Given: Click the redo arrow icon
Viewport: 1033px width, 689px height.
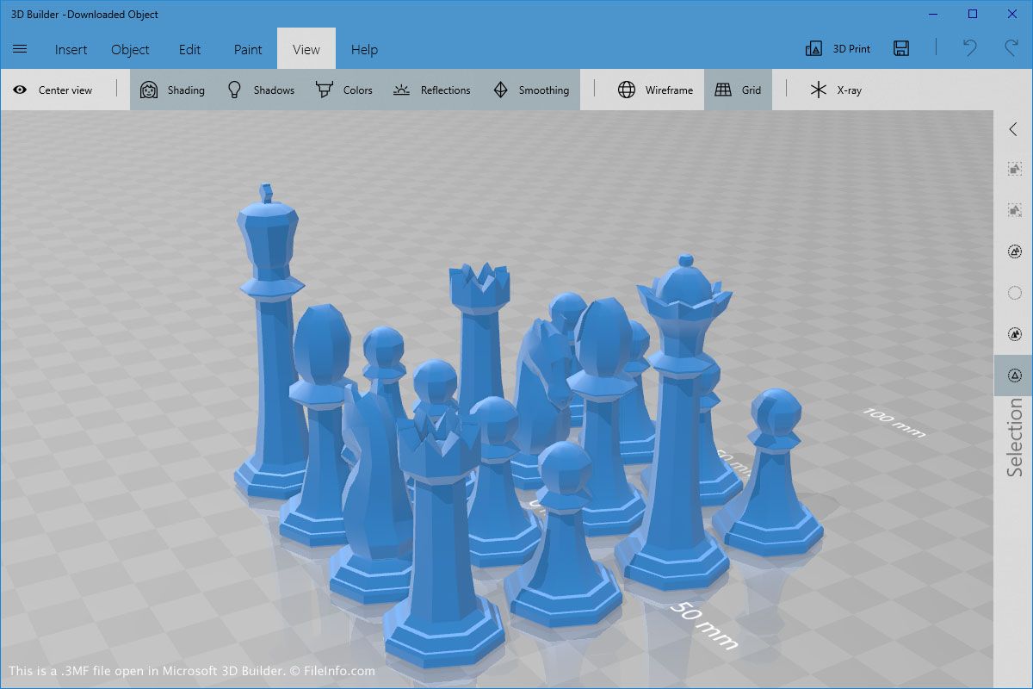Looking at the screenshot, I should [x=1011, y=49].
